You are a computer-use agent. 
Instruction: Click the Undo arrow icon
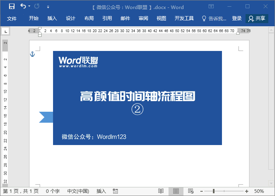tap(23, 6)
